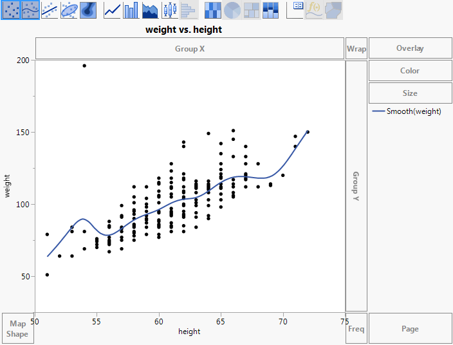This screenshot has height=345, width=453.
Task: Select the Treemap icon
Action: 252,10
